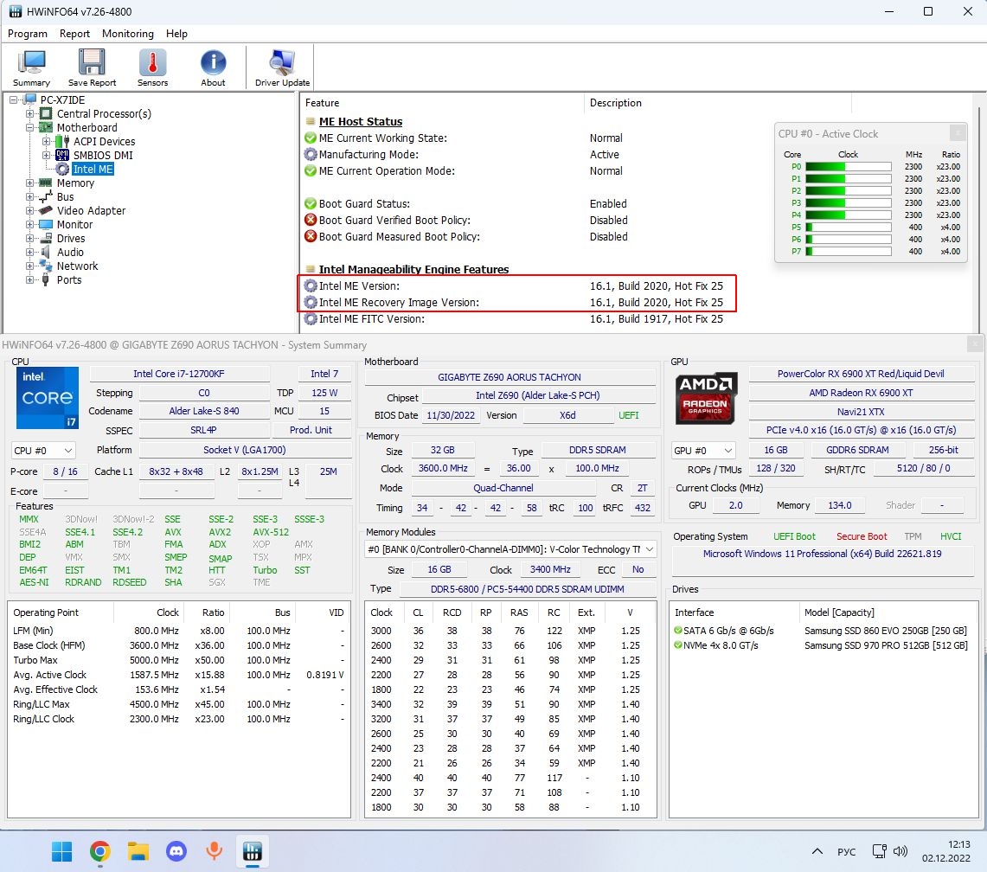Viewport: 987px width, 872px height.
Task: Expand the Central Processor(s) node
Action: click(29, 114)
